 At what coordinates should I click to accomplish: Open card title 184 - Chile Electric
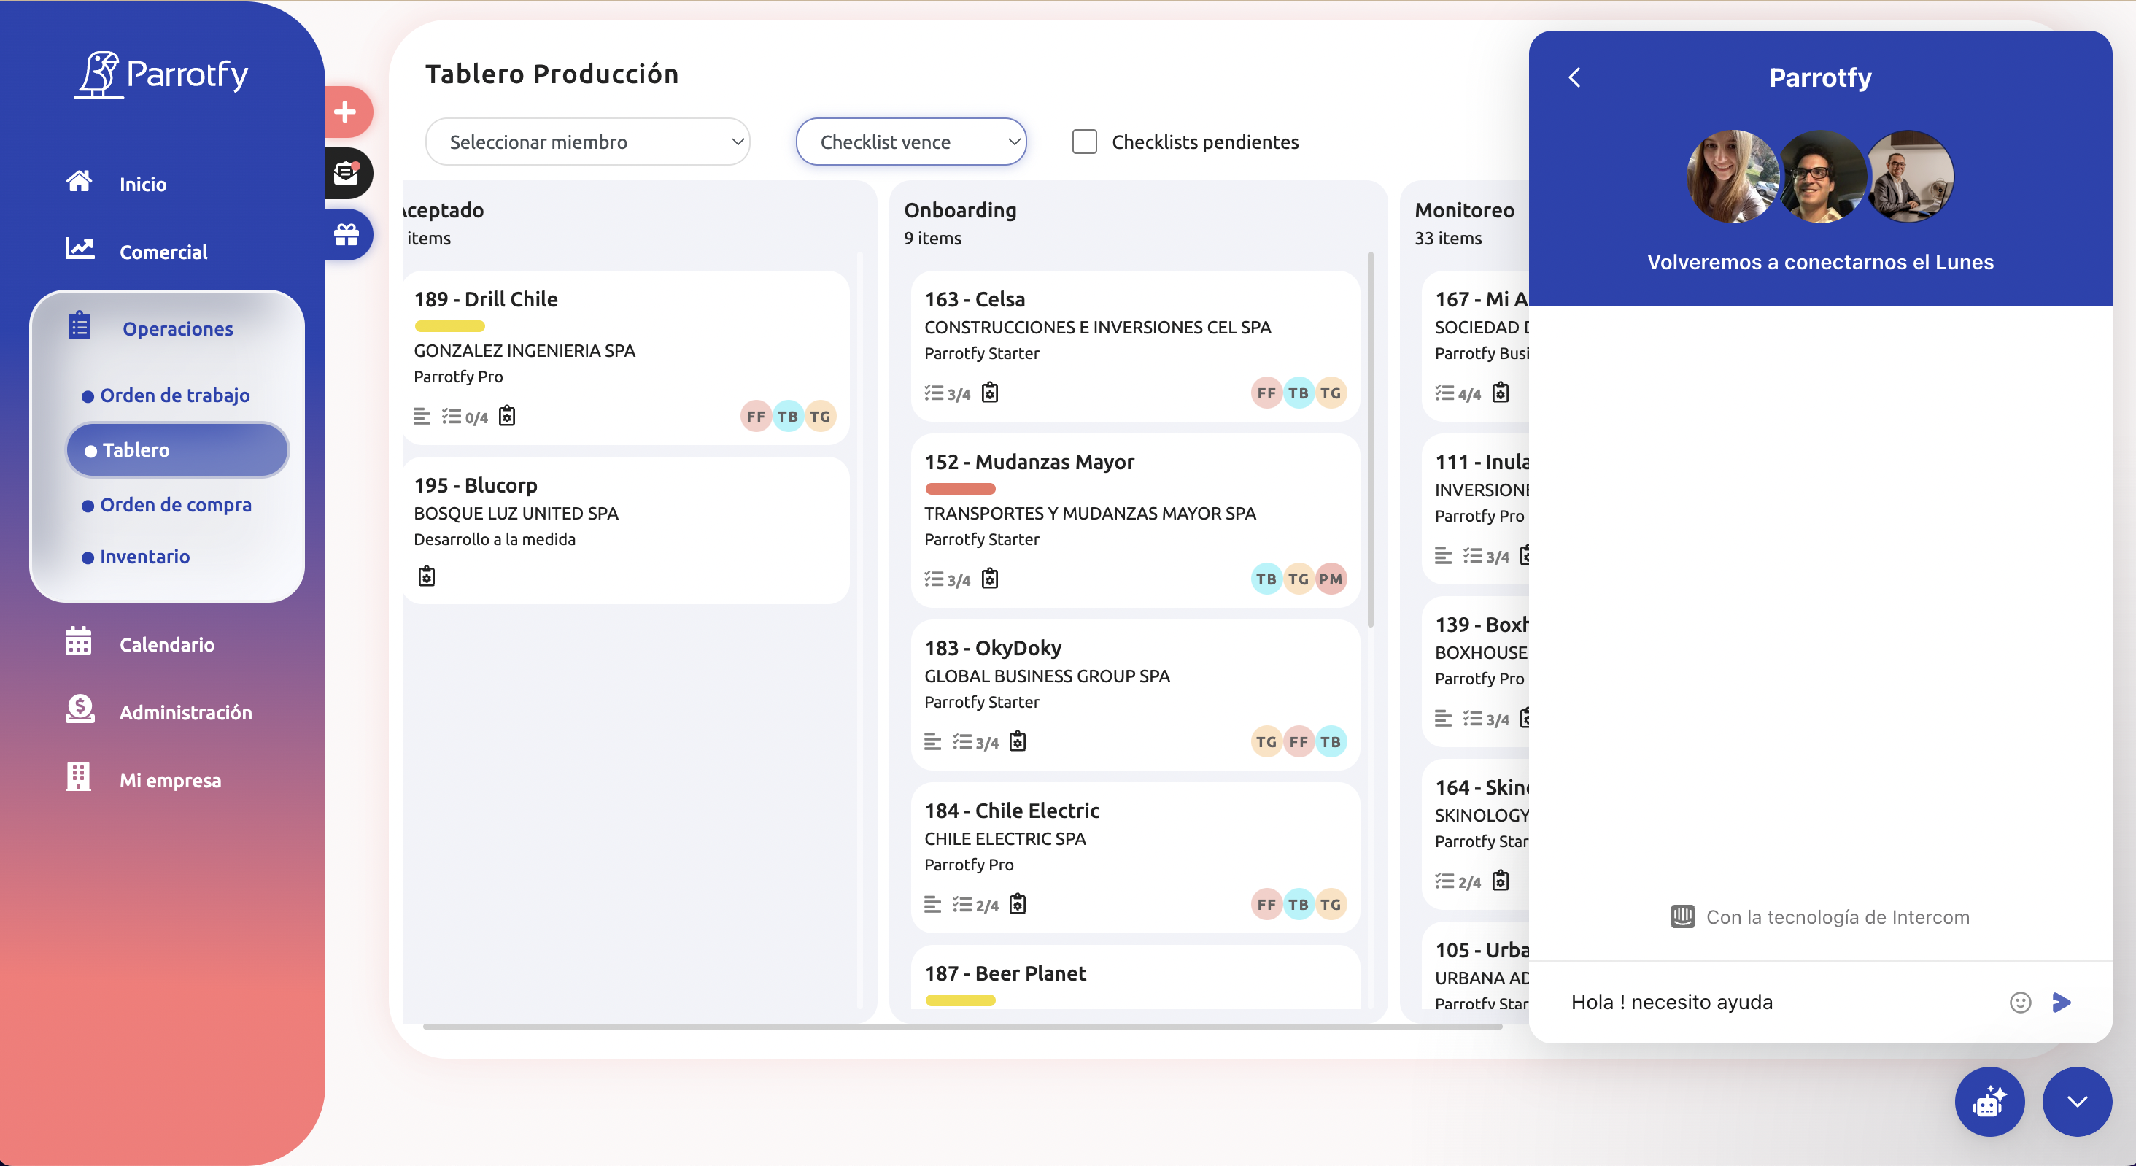(x=1012, y=810)
